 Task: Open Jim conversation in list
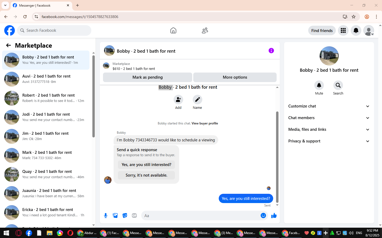click(x=46, y=136)
